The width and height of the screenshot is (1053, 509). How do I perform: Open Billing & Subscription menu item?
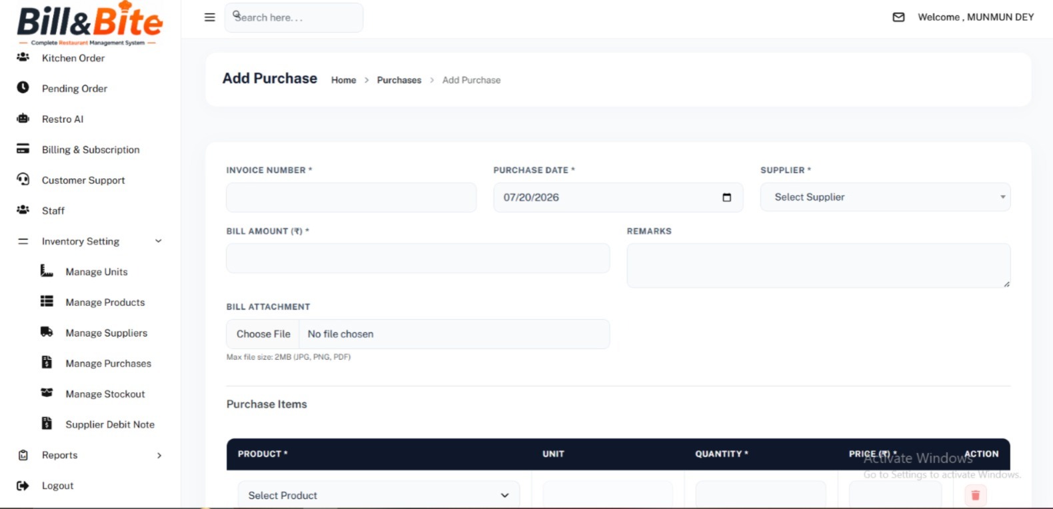91,150
